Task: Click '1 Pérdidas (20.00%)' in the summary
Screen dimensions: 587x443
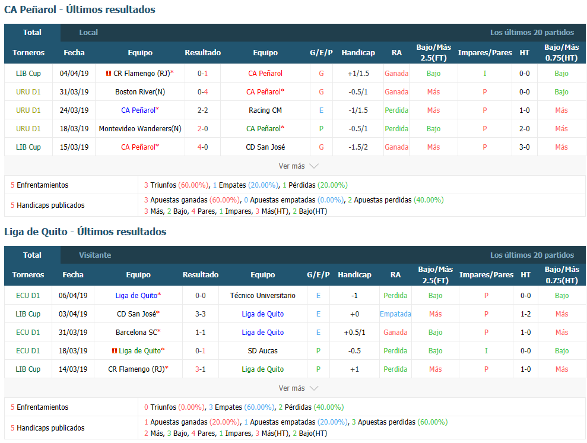Action: tap(315, 185)
